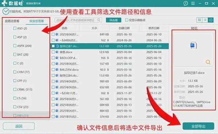Viewport: 218px width, 134px height.
Task: Click the Word document thumbnail in preview
Action: pos(193,45)
